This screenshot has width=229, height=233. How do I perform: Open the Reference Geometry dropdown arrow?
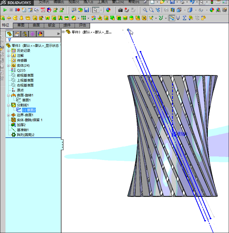[156, 18]
